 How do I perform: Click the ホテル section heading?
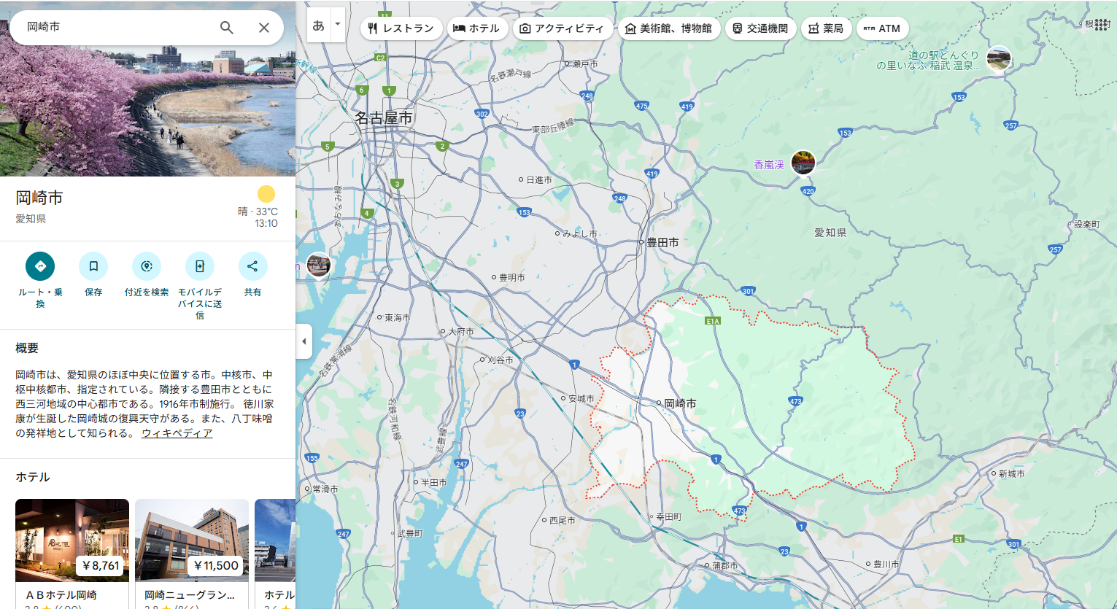[33, 477]
